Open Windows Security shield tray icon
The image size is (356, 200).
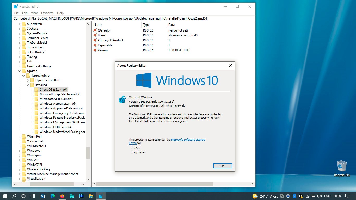point(301,196)
